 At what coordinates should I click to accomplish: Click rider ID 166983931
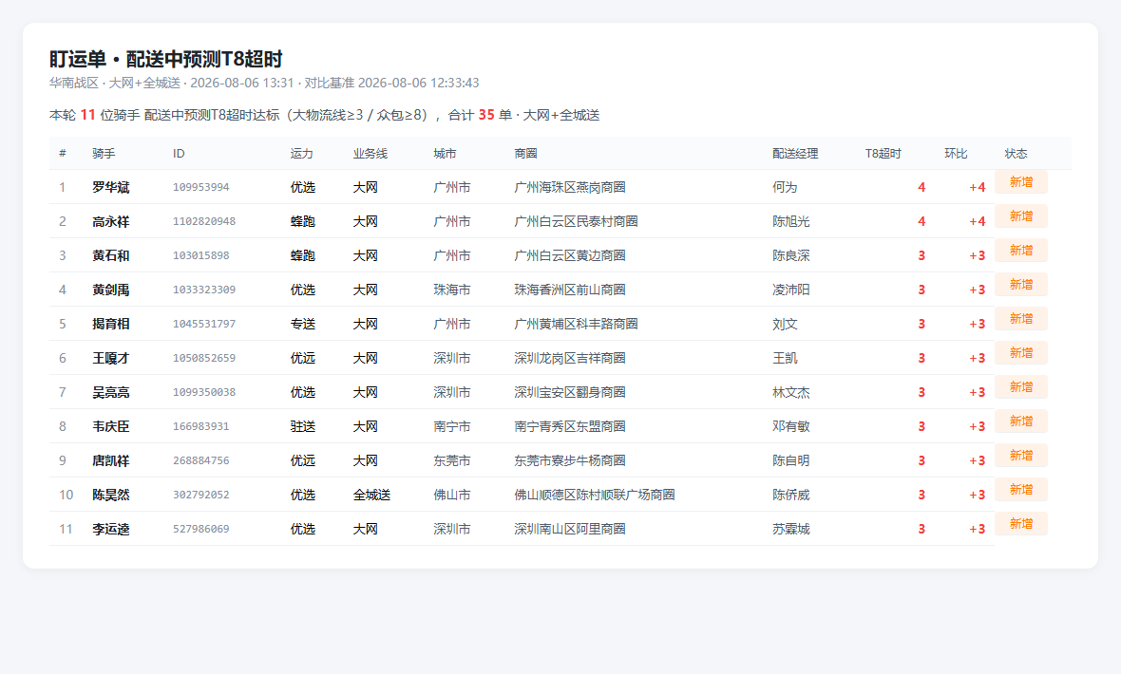point(200,426)
